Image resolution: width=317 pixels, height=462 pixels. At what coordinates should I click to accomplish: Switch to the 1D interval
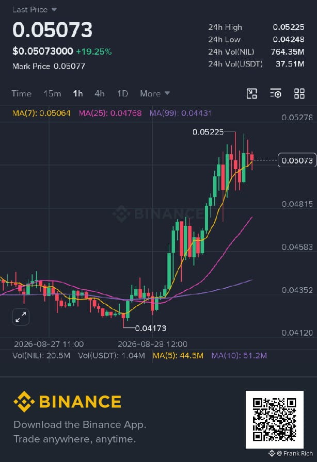[122, 93]
